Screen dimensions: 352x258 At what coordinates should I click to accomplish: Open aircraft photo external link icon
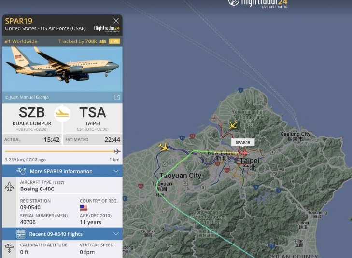[117, 97]
